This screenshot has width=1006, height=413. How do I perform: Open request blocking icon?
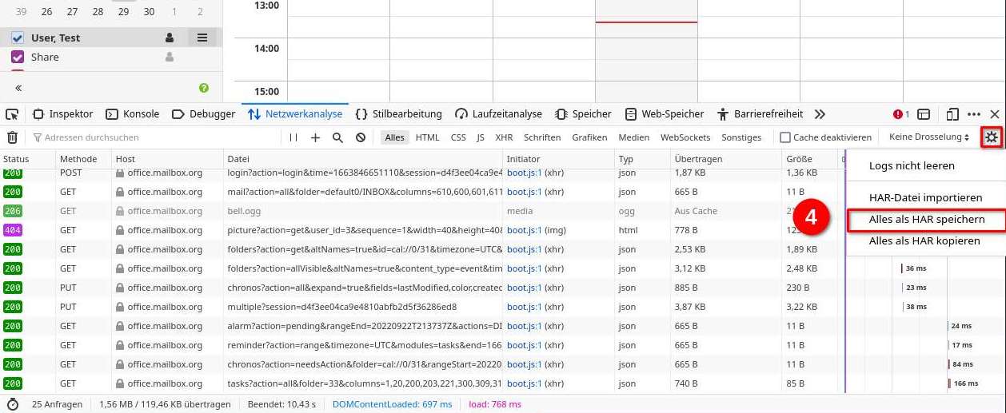(x=361, y=137)
